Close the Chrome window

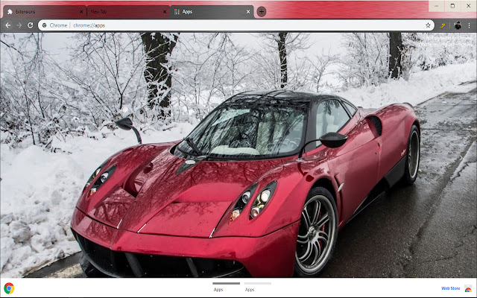pos(469,6)
